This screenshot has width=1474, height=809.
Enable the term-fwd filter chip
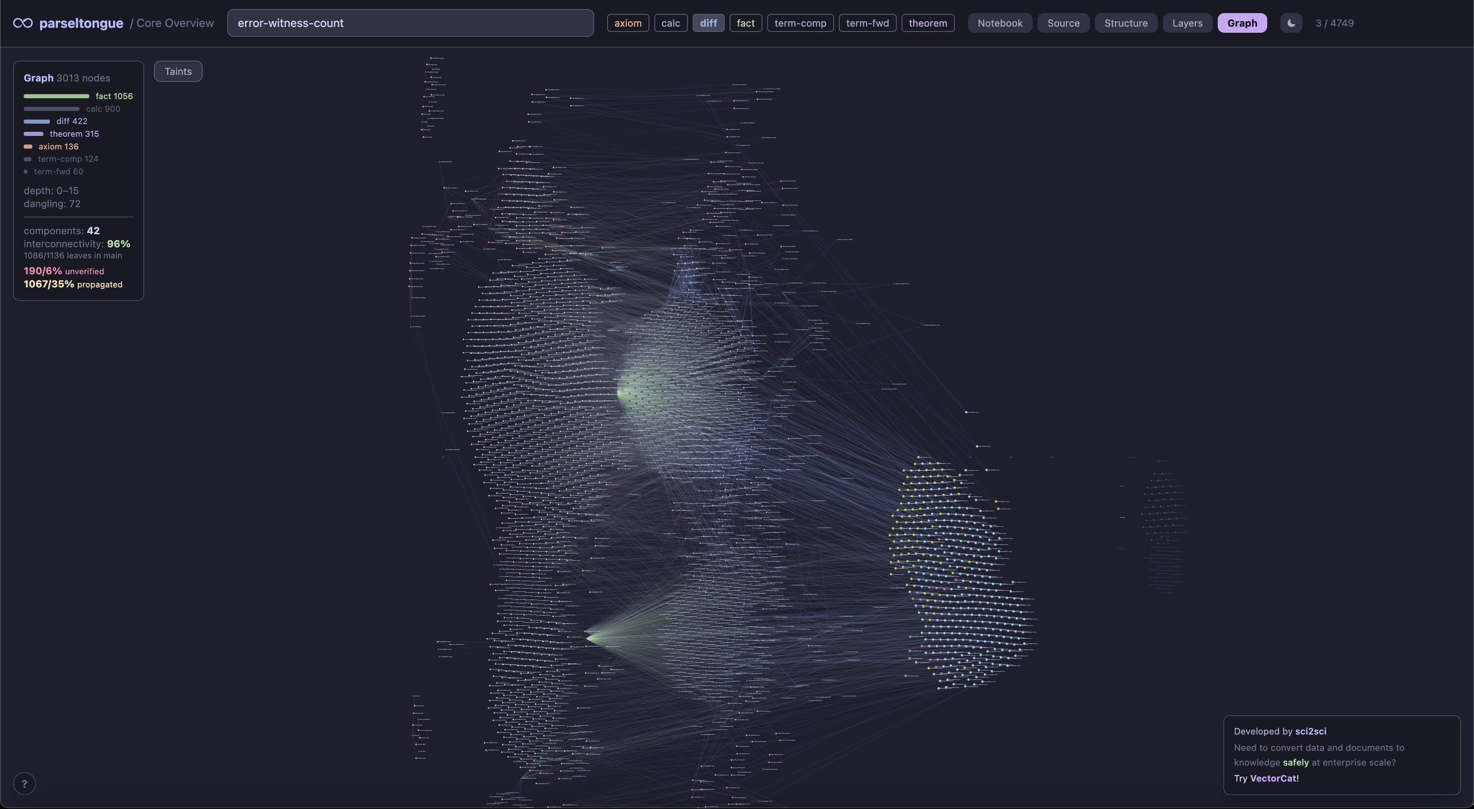coord(867,23)
